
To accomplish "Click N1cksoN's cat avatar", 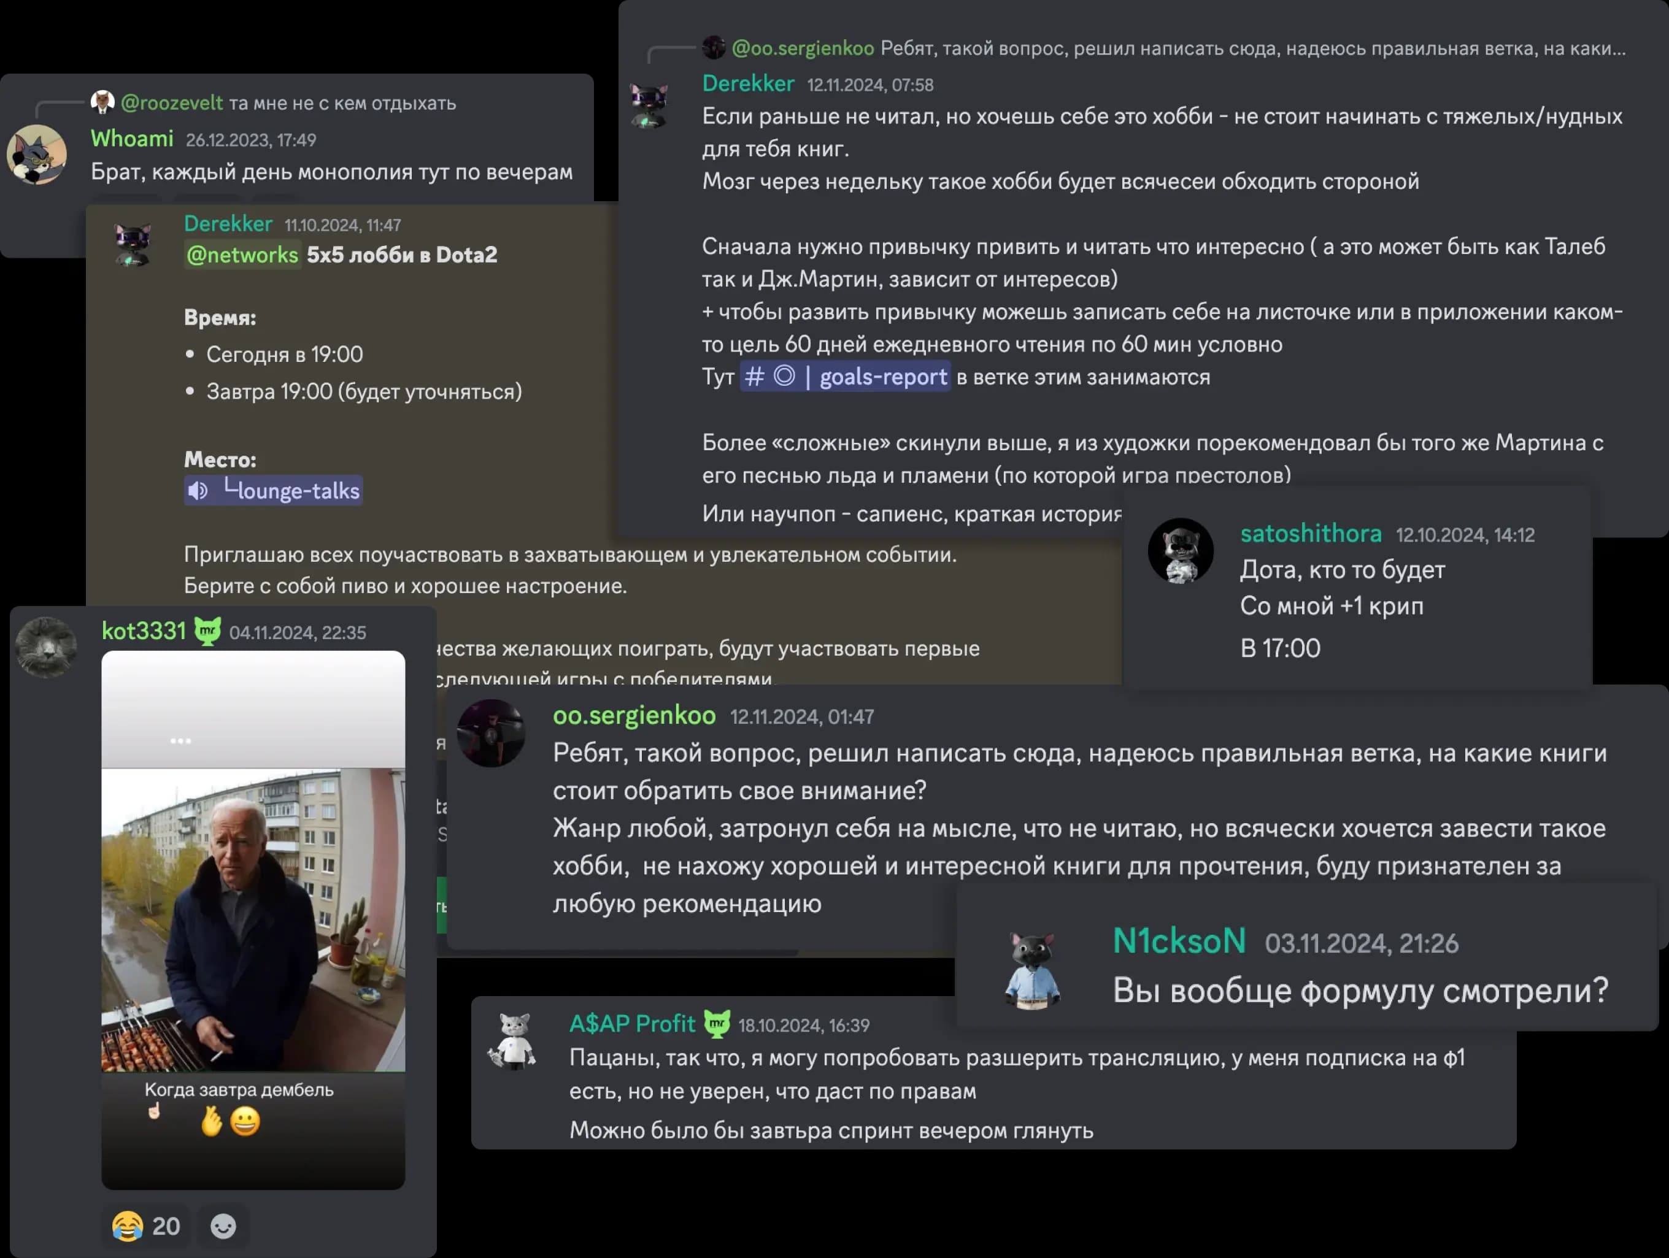I will pyautogui.click(x=1031, y=970).
